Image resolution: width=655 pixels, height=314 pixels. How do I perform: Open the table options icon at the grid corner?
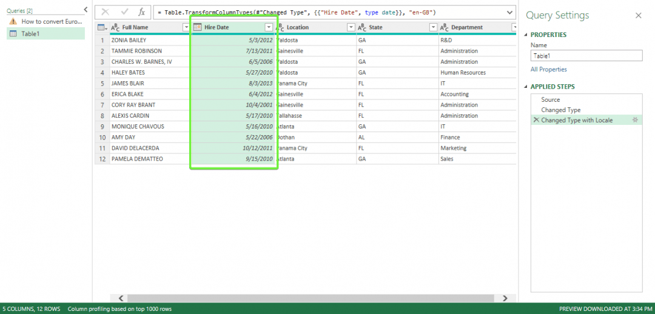point(102,27)
